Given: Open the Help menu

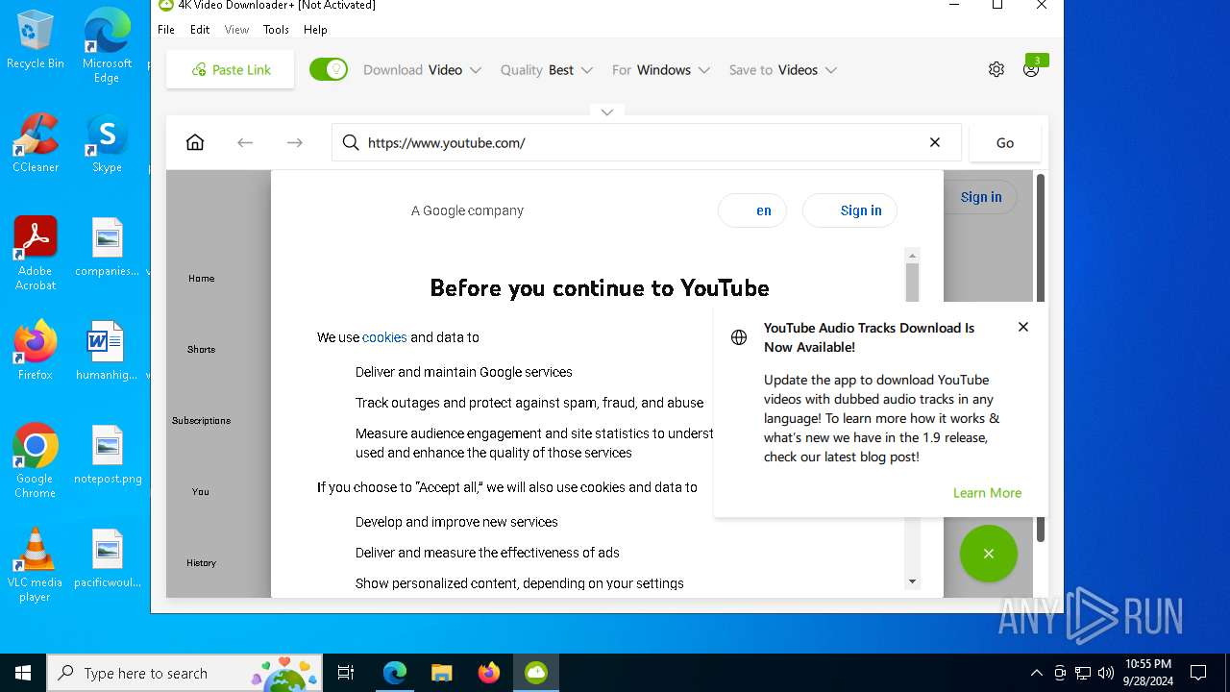Looking at the screenshot, I should tap(315, 30).
